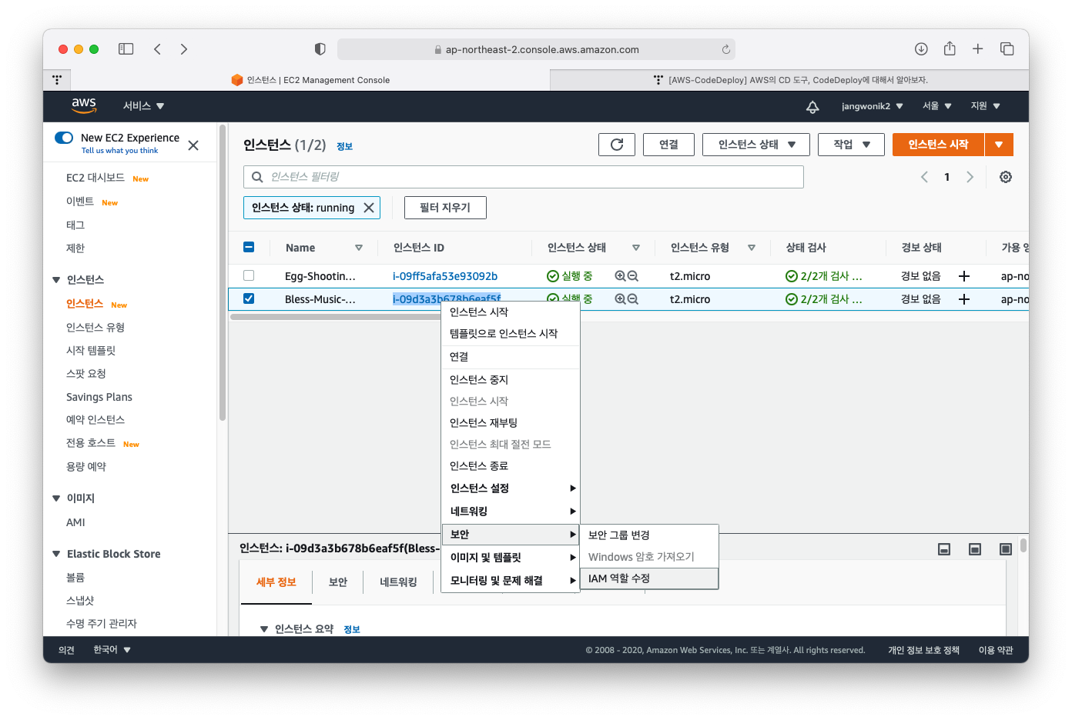Go forward in Safari
The image size is (1072, 720).
point(183,49)
